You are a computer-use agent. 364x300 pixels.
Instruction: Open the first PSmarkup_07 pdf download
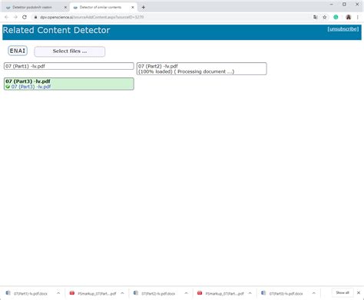97,293
